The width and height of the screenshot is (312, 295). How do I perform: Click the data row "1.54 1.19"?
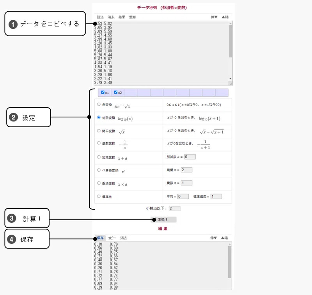tap(103, 67)
